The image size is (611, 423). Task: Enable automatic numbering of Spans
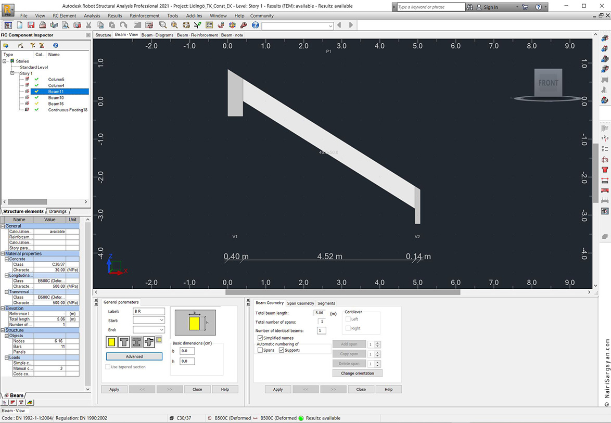[260, 350]
